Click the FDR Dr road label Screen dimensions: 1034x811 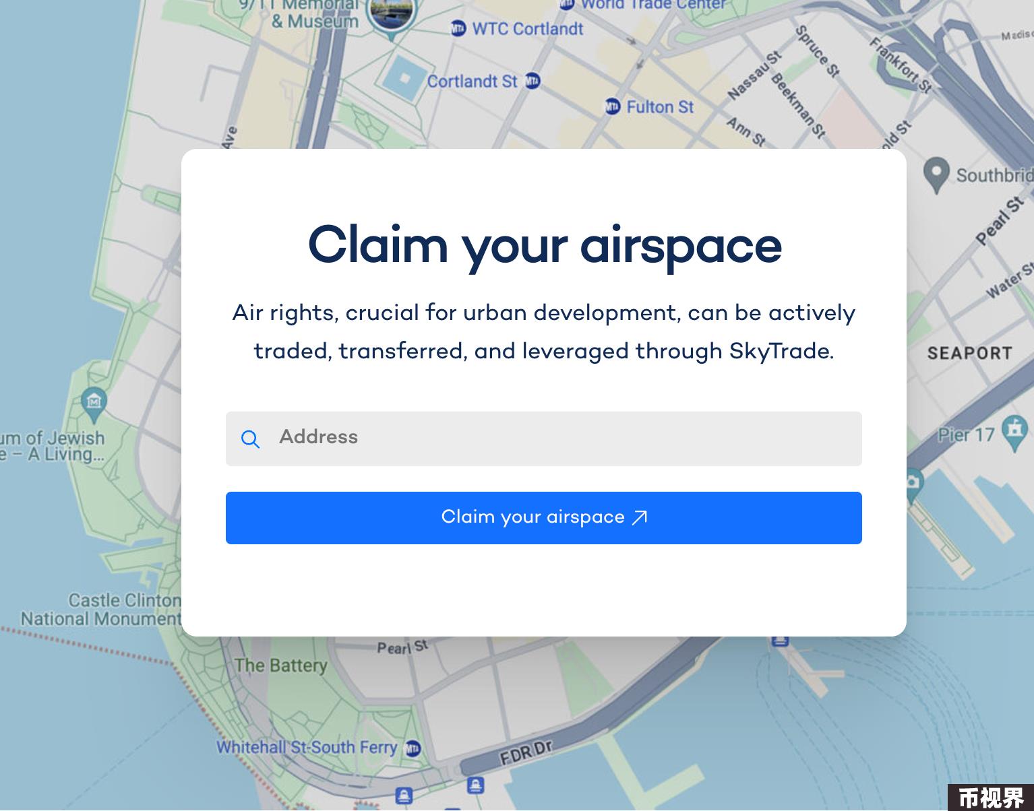click(x=526, y=752)
